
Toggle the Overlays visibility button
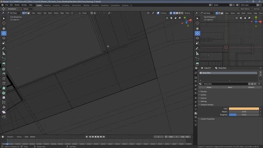coord(158,13)
